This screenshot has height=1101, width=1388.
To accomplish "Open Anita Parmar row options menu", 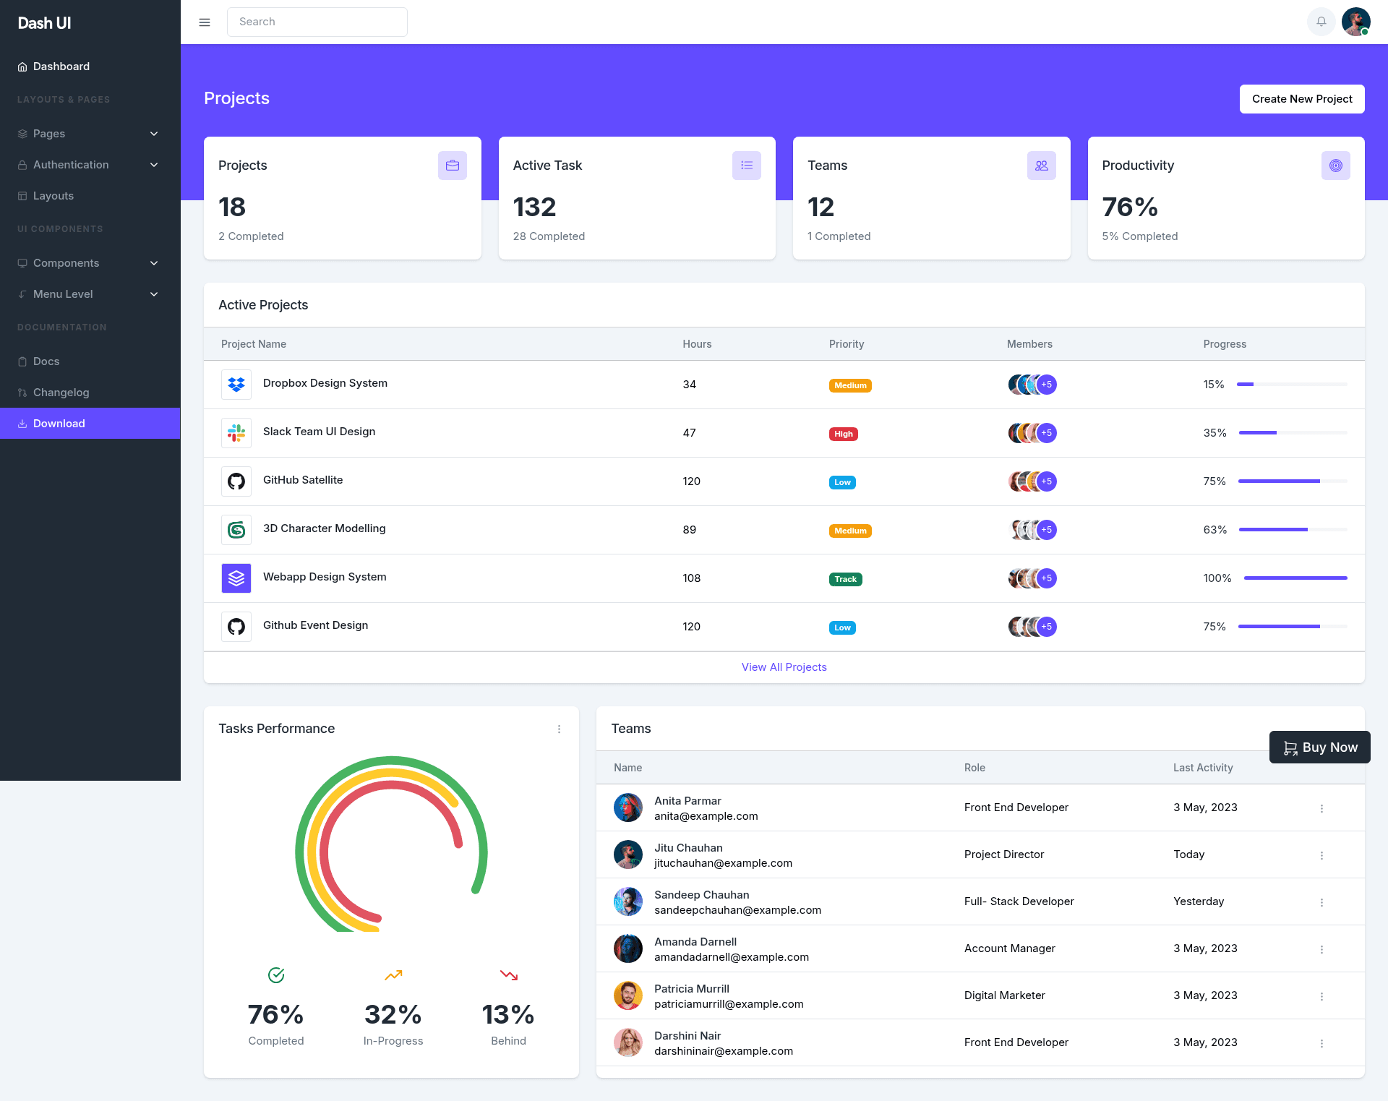I will pyautogui.click(x=1321, y=808).
